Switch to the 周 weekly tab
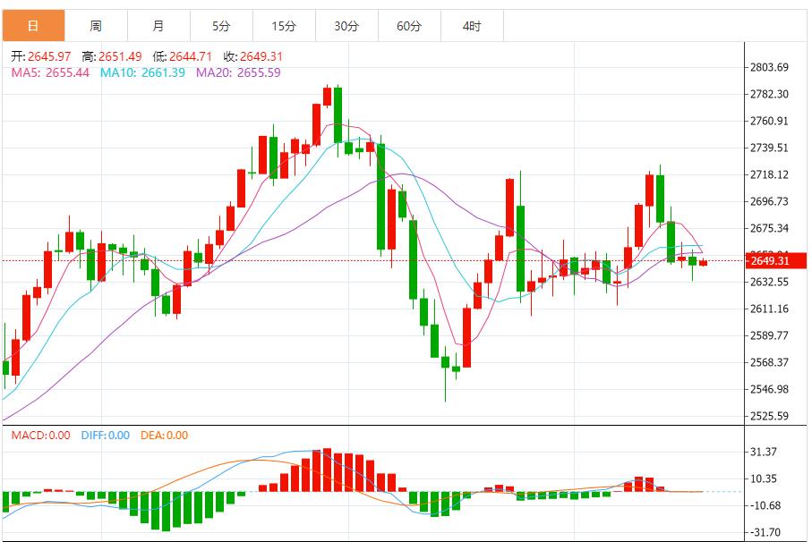The height and width of the screenshot is (542, 812). (x=96, y=26)
